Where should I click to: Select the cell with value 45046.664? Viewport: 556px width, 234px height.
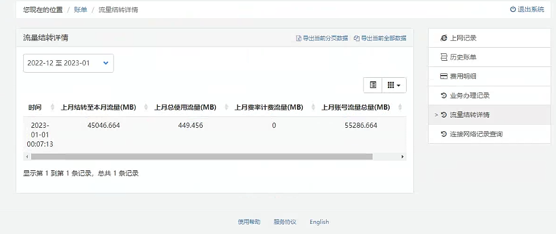pos(103,126)
